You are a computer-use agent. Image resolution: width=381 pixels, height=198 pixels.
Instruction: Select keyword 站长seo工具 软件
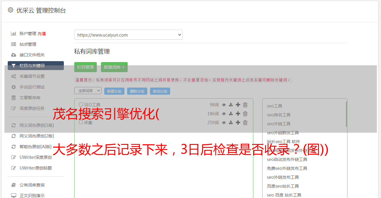point(284,142)
